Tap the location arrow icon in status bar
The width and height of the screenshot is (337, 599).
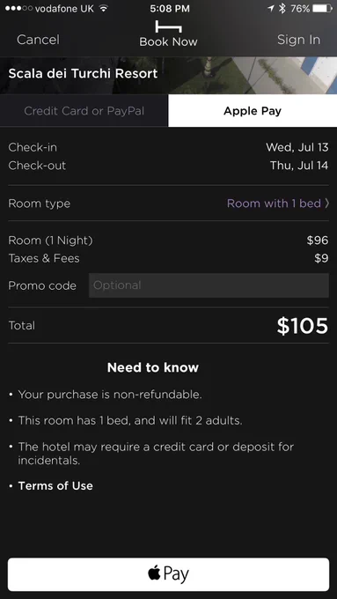(x=271, y=9)
